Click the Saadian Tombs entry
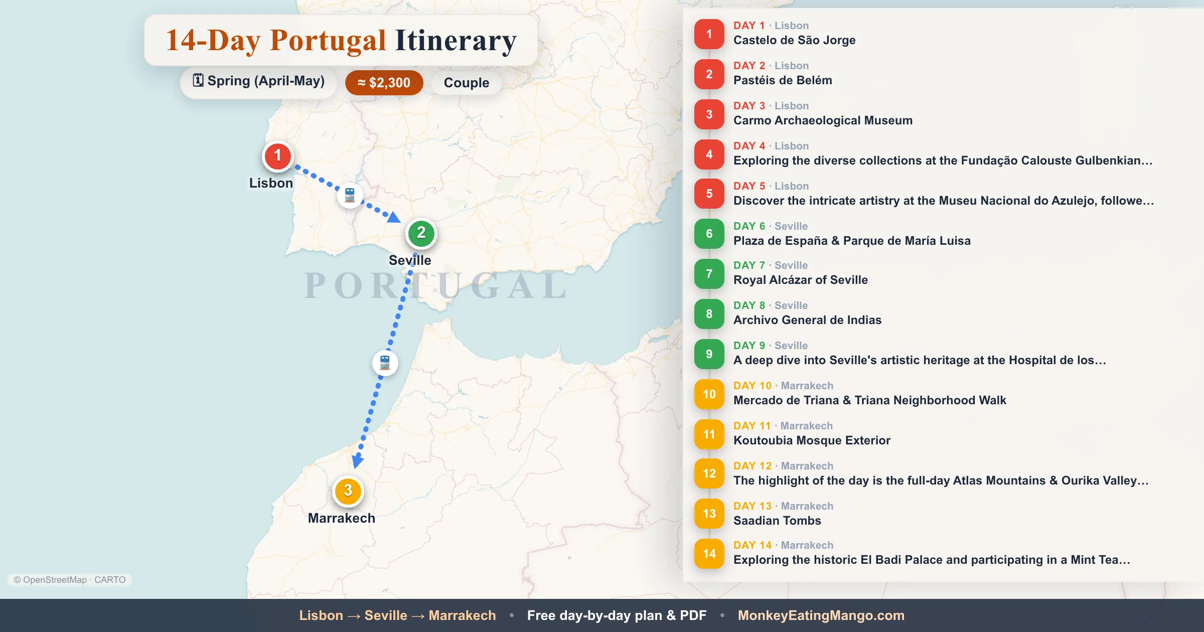The width and height of the screenshot is (1204, 632). [777, 521]
